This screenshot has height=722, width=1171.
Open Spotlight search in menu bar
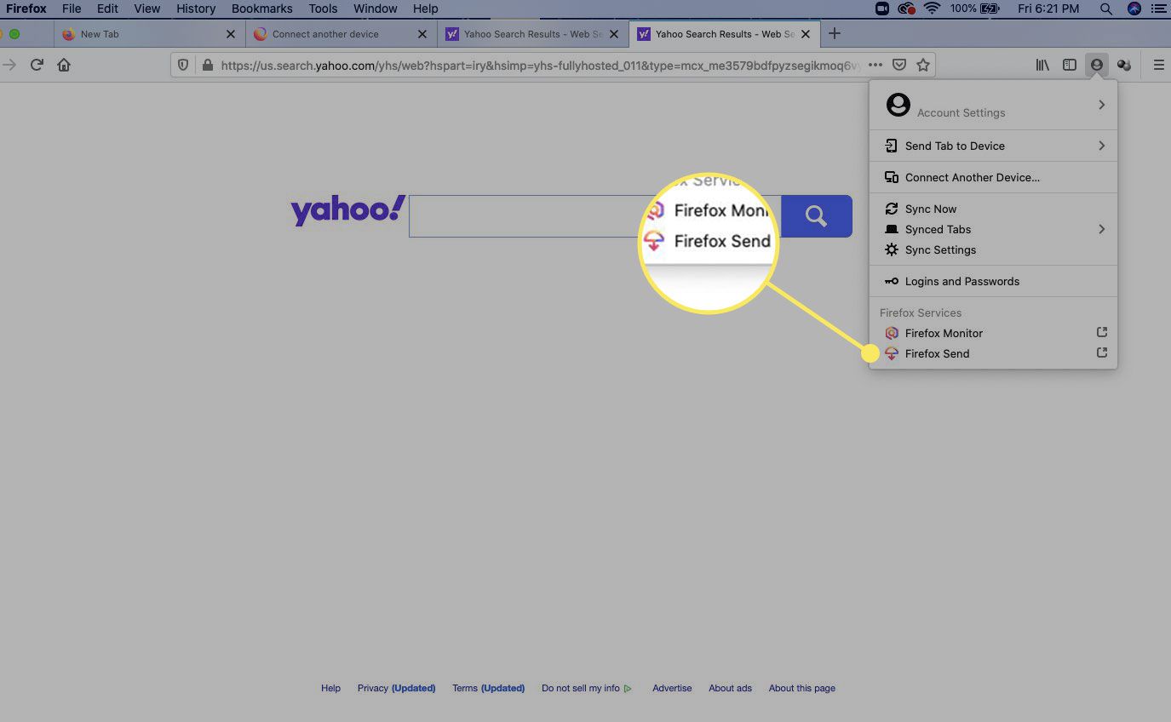click(1105, 9)
